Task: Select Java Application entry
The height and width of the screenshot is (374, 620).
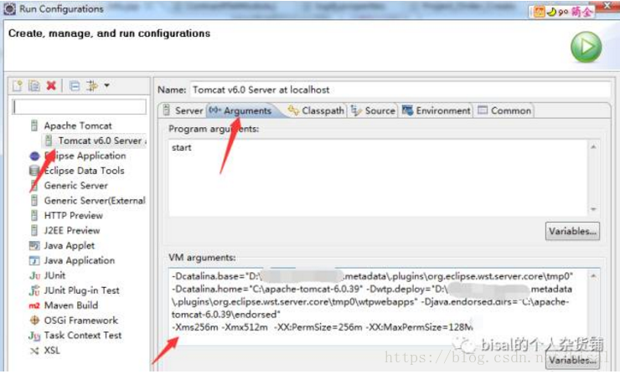Action: point(80,261)
